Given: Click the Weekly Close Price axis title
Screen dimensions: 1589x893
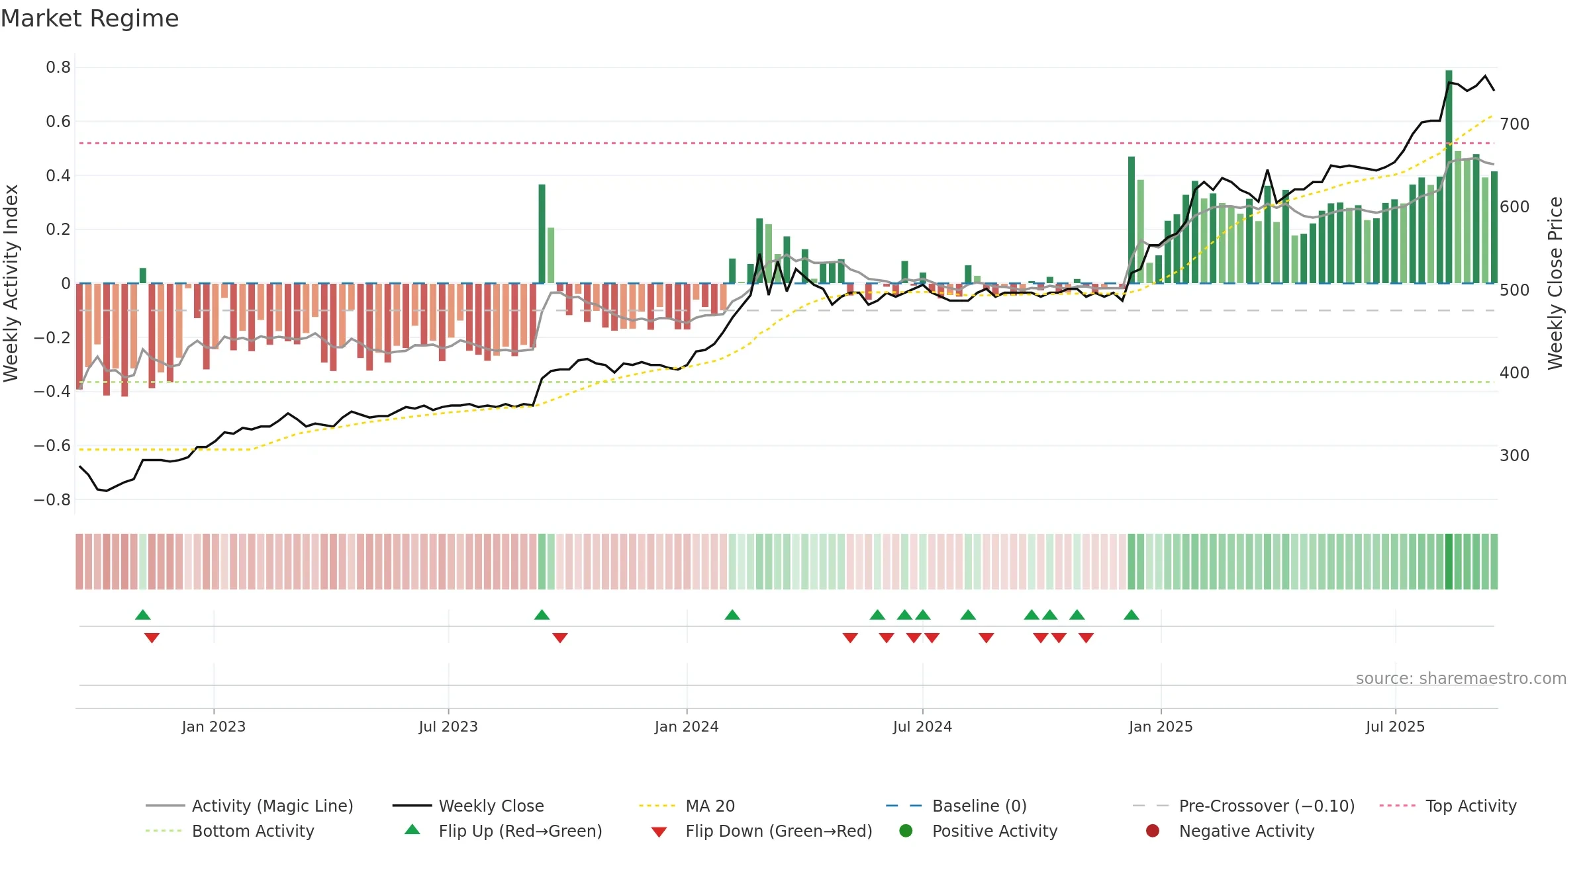Looking at the screenshot, I should coord(1555,283).
